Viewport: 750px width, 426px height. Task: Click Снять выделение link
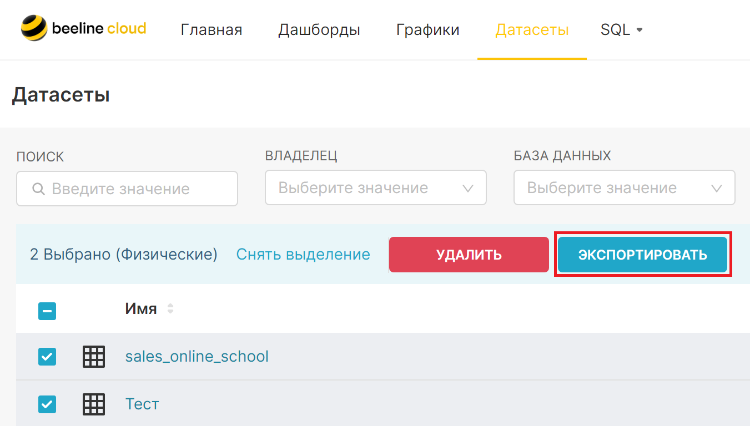tap(303, 255)
